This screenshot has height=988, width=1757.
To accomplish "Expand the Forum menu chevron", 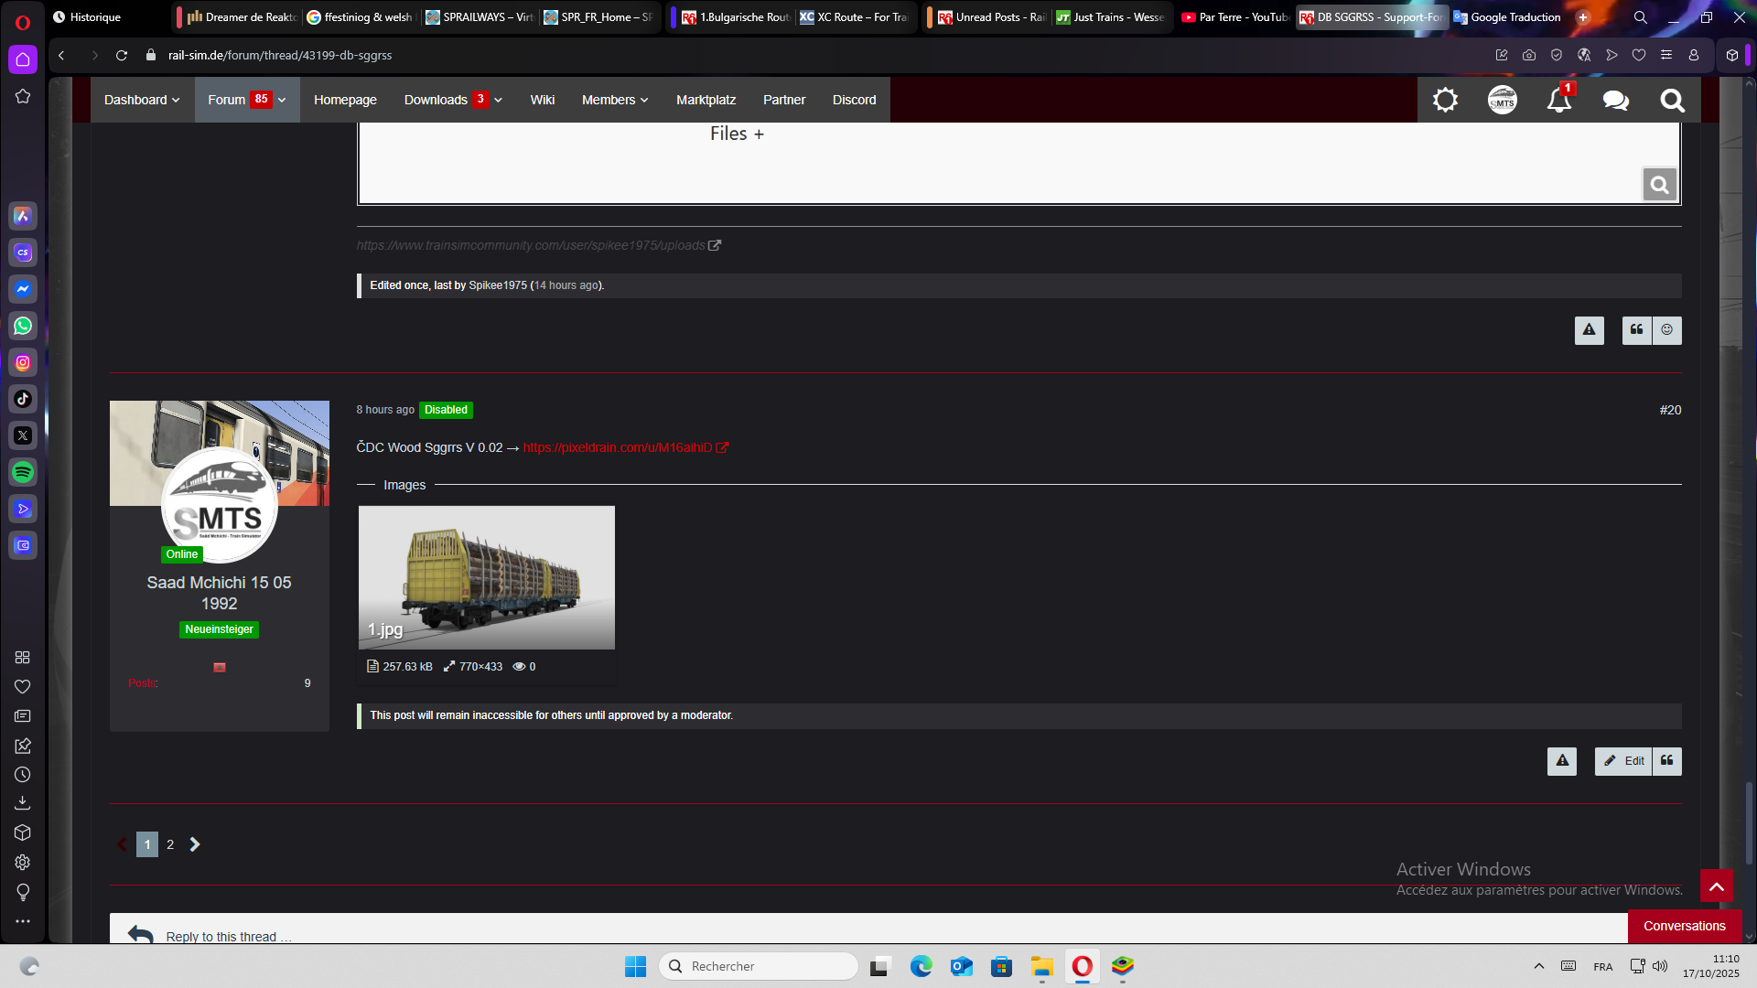I will [282, 100].
